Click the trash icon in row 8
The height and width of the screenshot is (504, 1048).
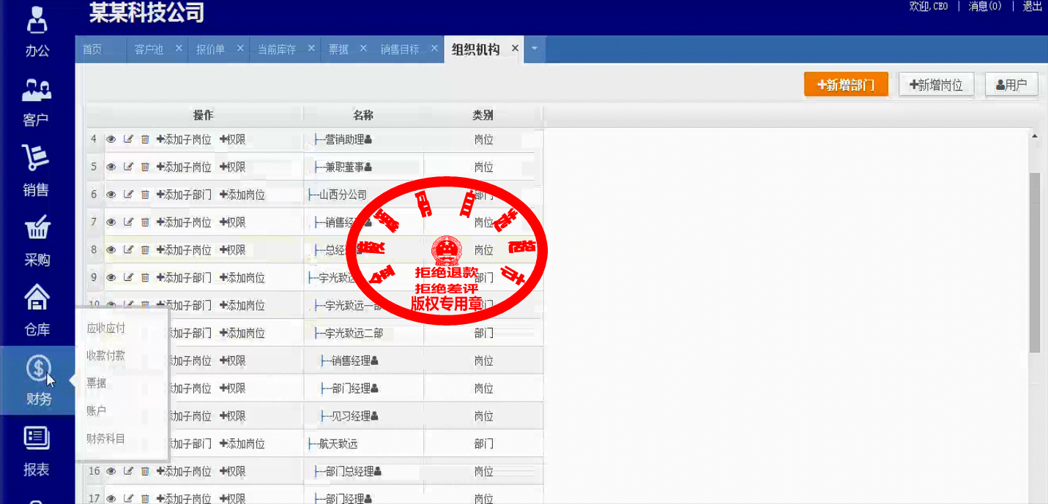point(145,250)
